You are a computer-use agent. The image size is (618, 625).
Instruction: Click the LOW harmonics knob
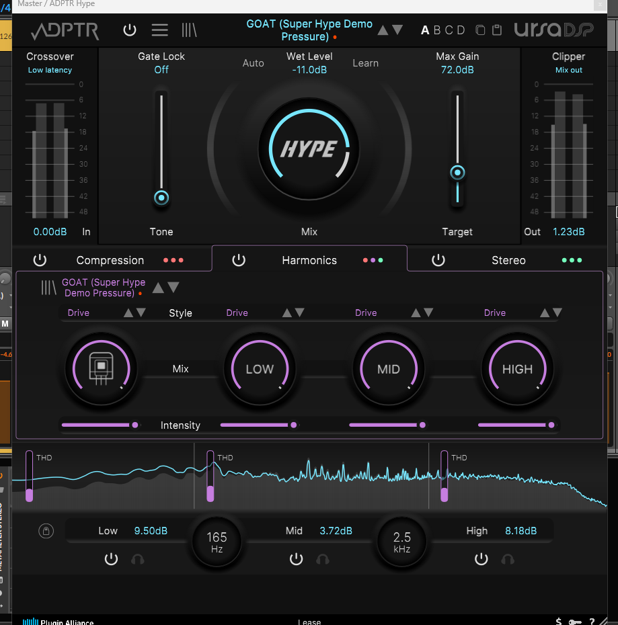coord(260,369)
